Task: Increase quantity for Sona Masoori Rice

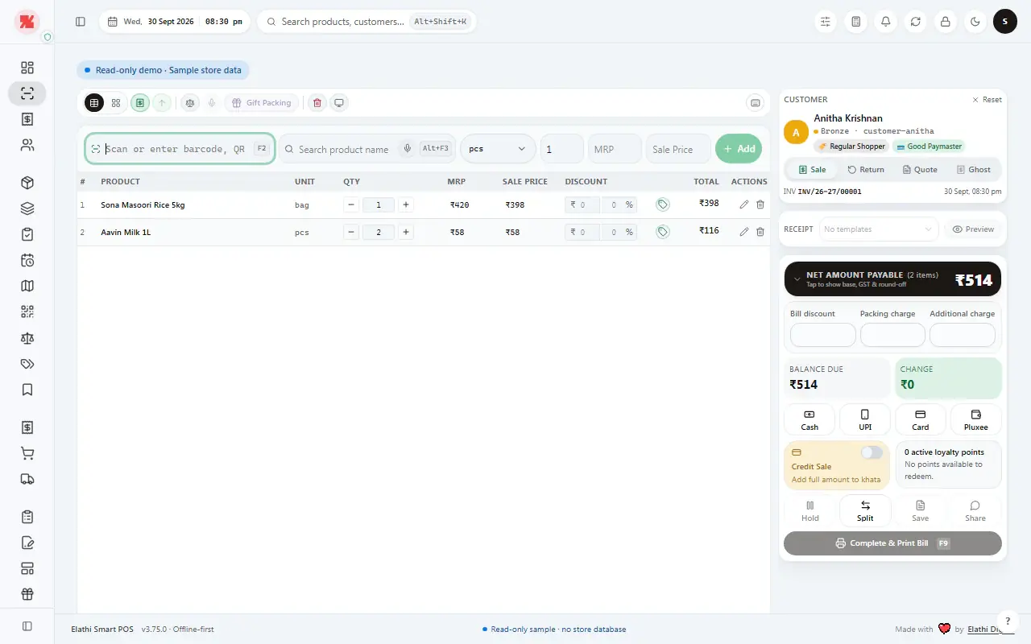Action: (406, 204)
